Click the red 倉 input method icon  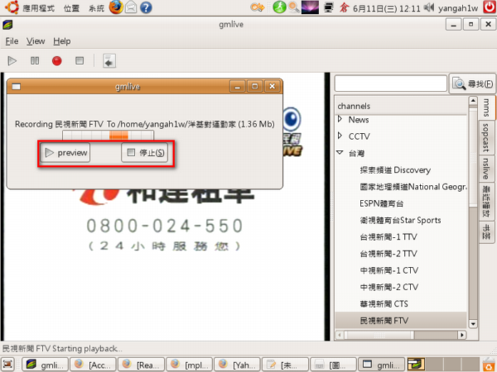pyautogui.click(x=344, y=7)
